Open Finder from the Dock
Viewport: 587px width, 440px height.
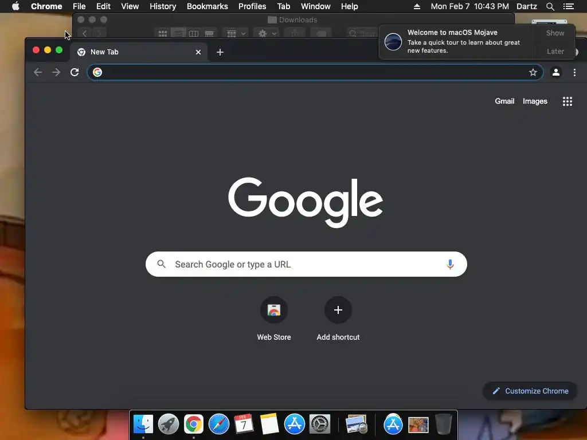point(143,424)
